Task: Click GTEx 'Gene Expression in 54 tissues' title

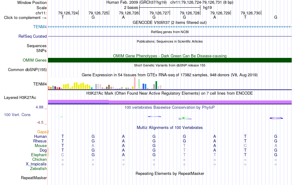Action: (x=170, y=75)
